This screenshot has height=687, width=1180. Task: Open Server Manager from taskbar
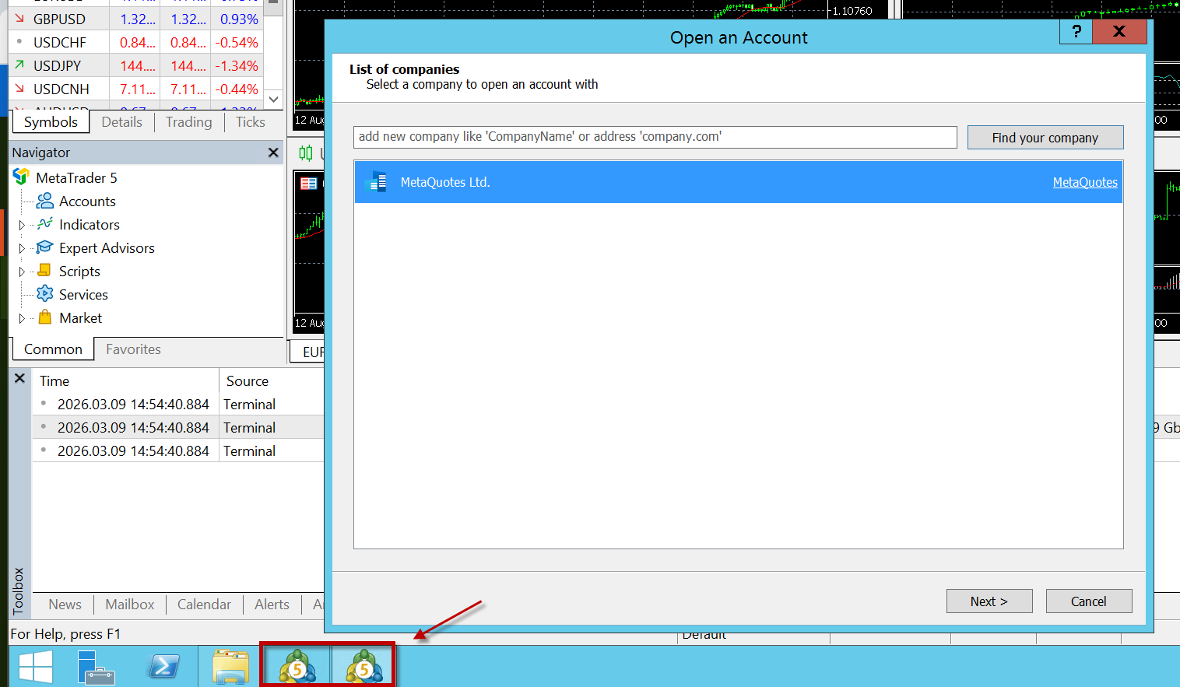[x=97, y=668]
